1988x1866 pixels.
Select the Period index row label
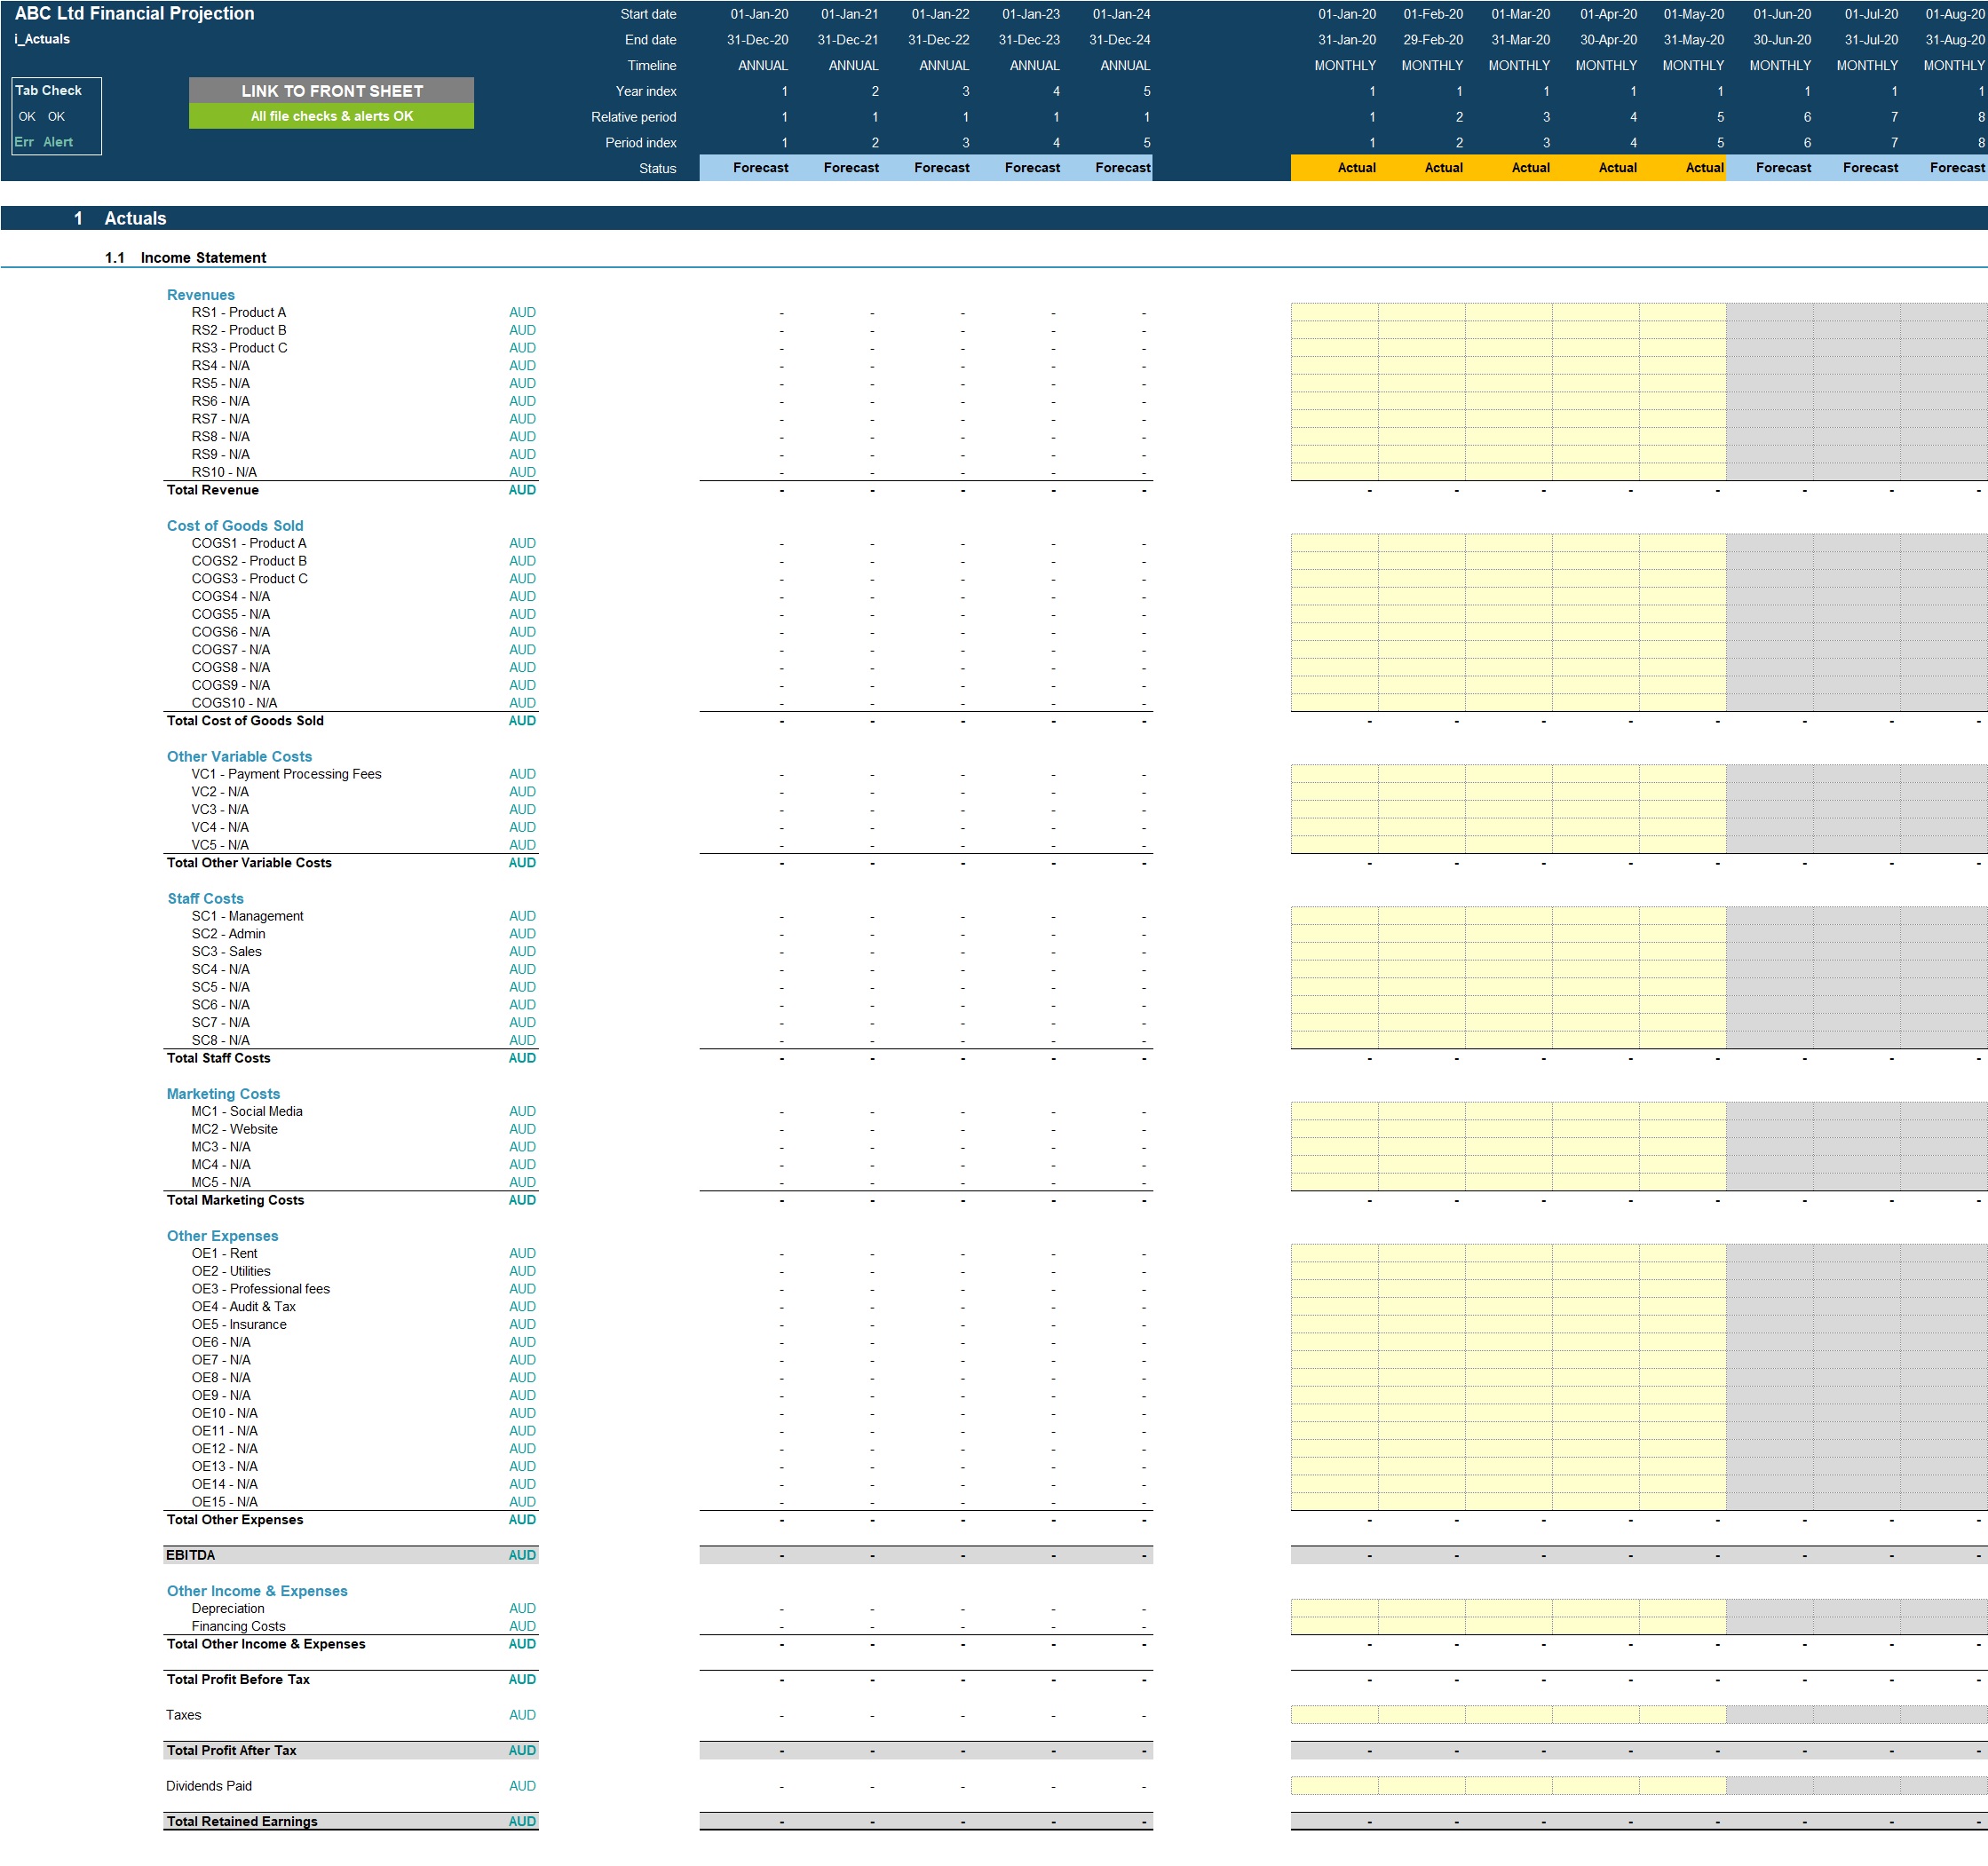point(640,143)
